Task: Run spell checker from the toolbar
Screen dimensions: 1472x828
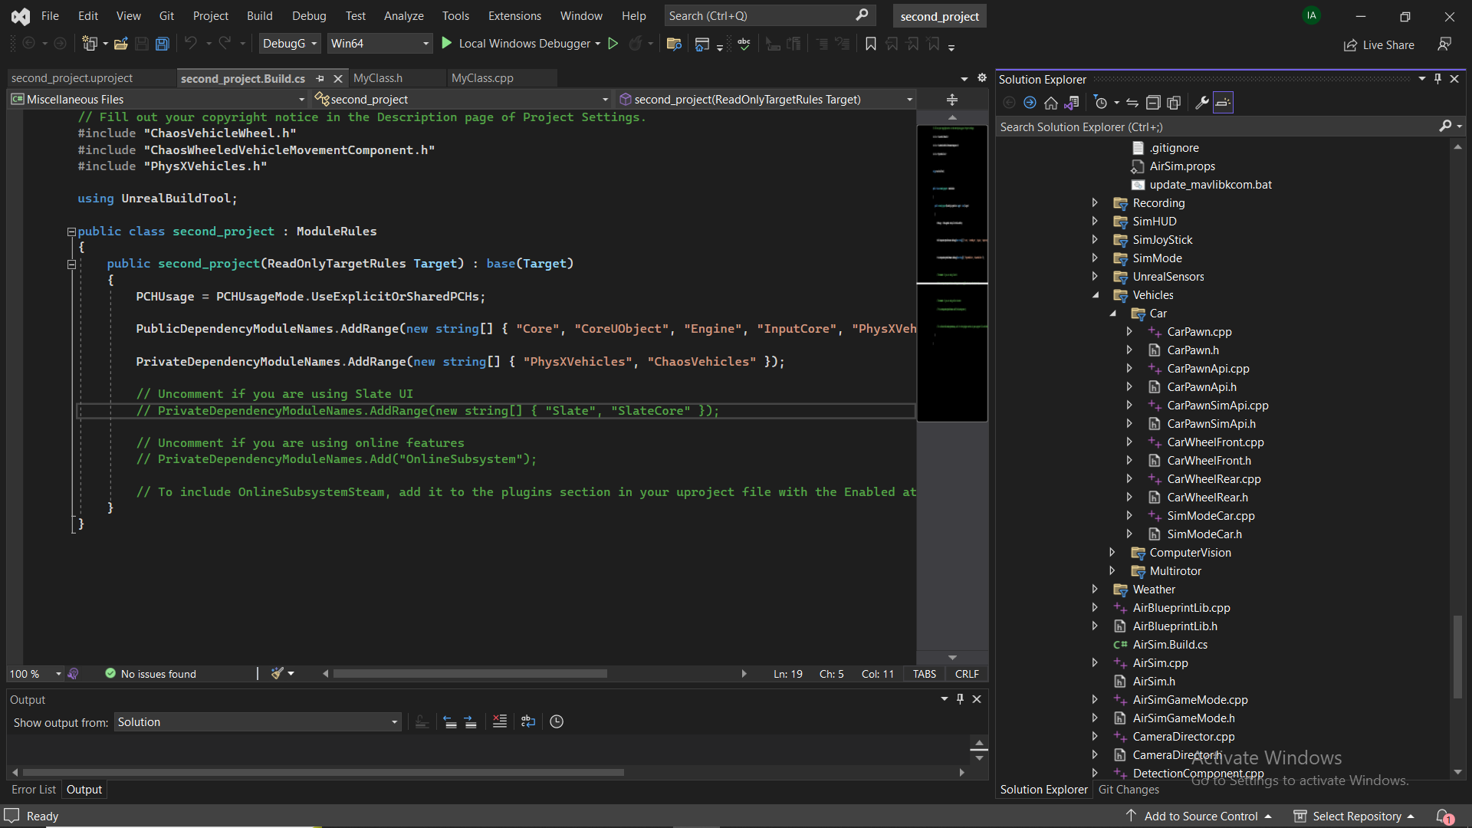Action: click(x=744, y=44)
